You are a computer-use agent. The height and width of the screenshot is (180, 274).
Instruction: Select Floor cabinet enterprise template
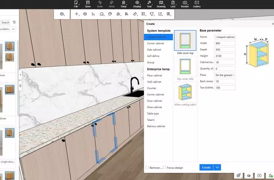pyautogui.click(x=155, y=75)
